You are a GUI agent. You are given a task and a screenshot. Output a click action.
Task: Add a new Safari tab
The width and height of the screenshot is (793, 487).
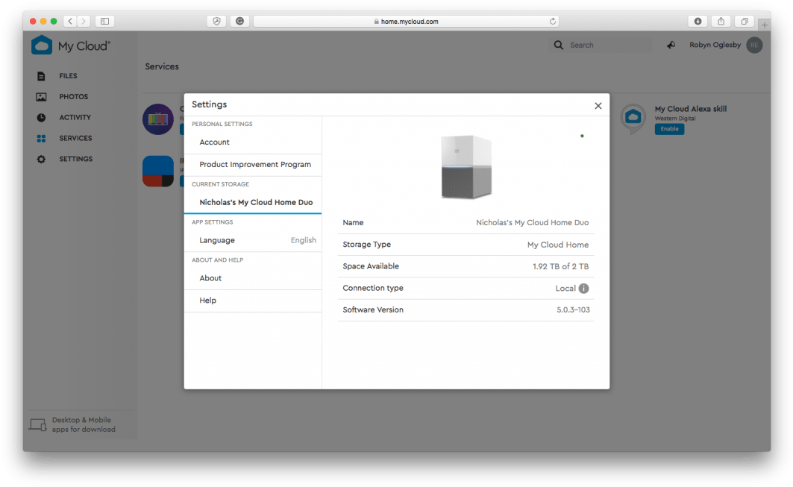764,25
